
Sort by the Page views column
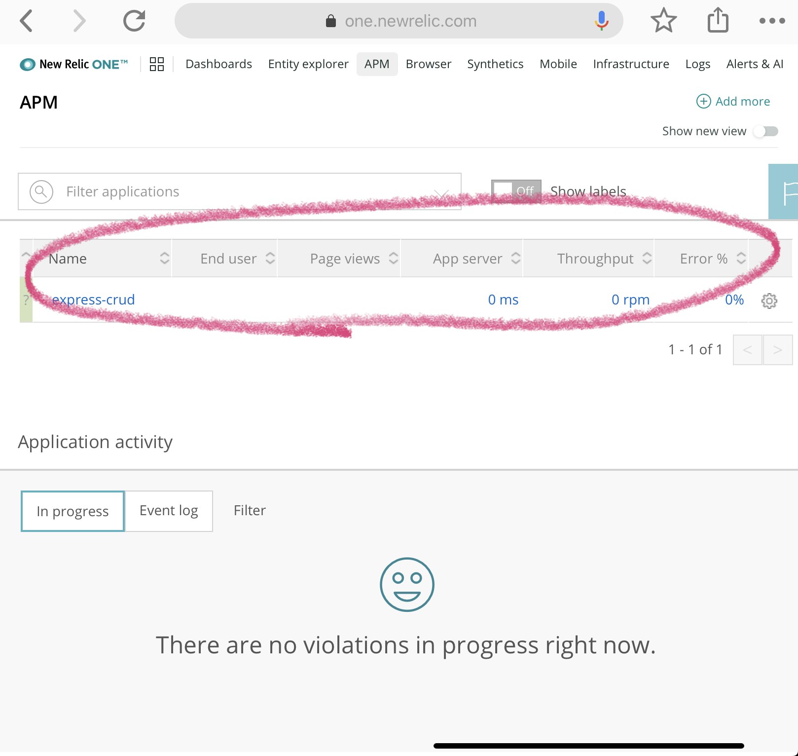(339, 259)
